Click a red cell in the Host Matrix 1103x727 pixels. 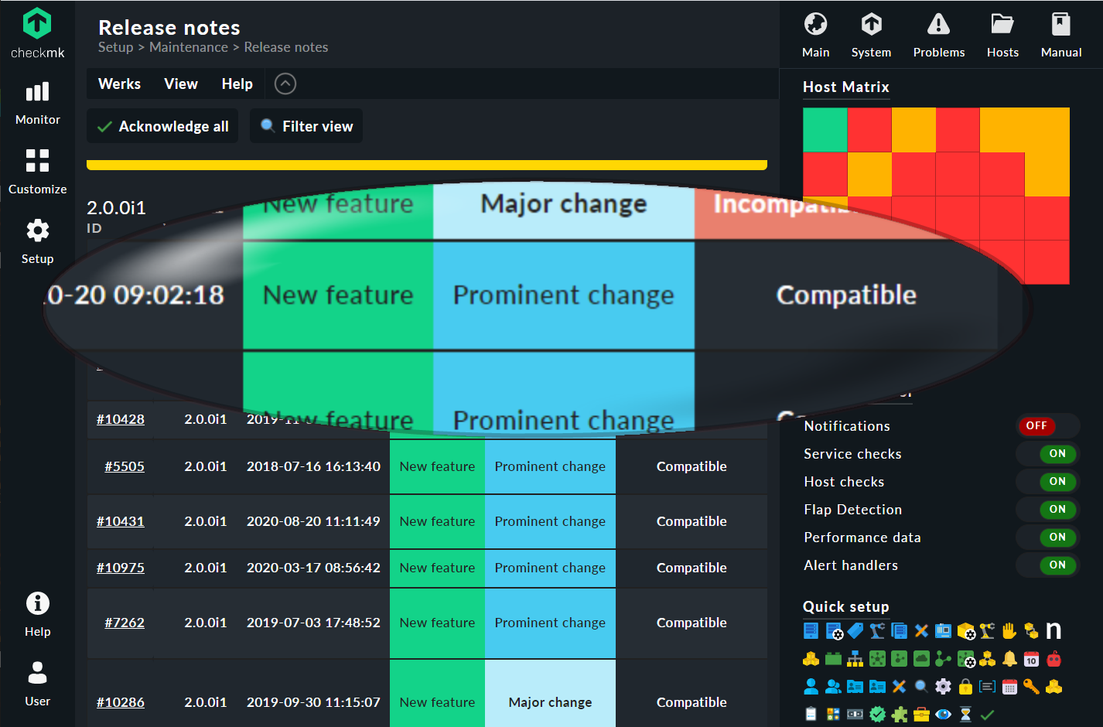pyautogui.click(x=869, y=129)
